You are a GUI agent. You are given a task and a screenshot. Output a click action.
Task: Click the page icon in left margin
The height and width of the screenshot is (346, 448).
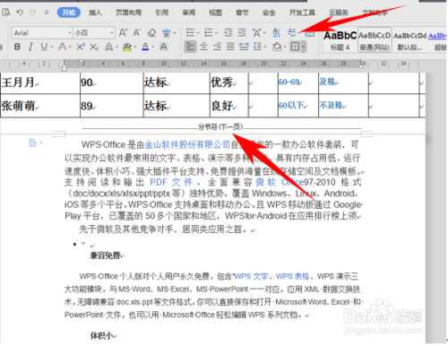coord(32,143)
